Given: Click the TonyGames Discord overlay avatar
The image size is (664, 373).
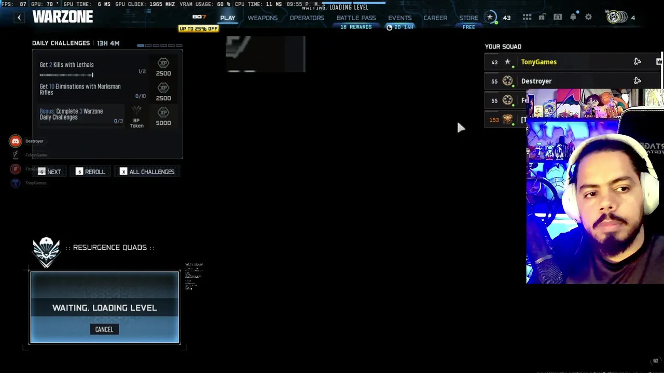Looking at the screenshot, I should click(16, 183).
